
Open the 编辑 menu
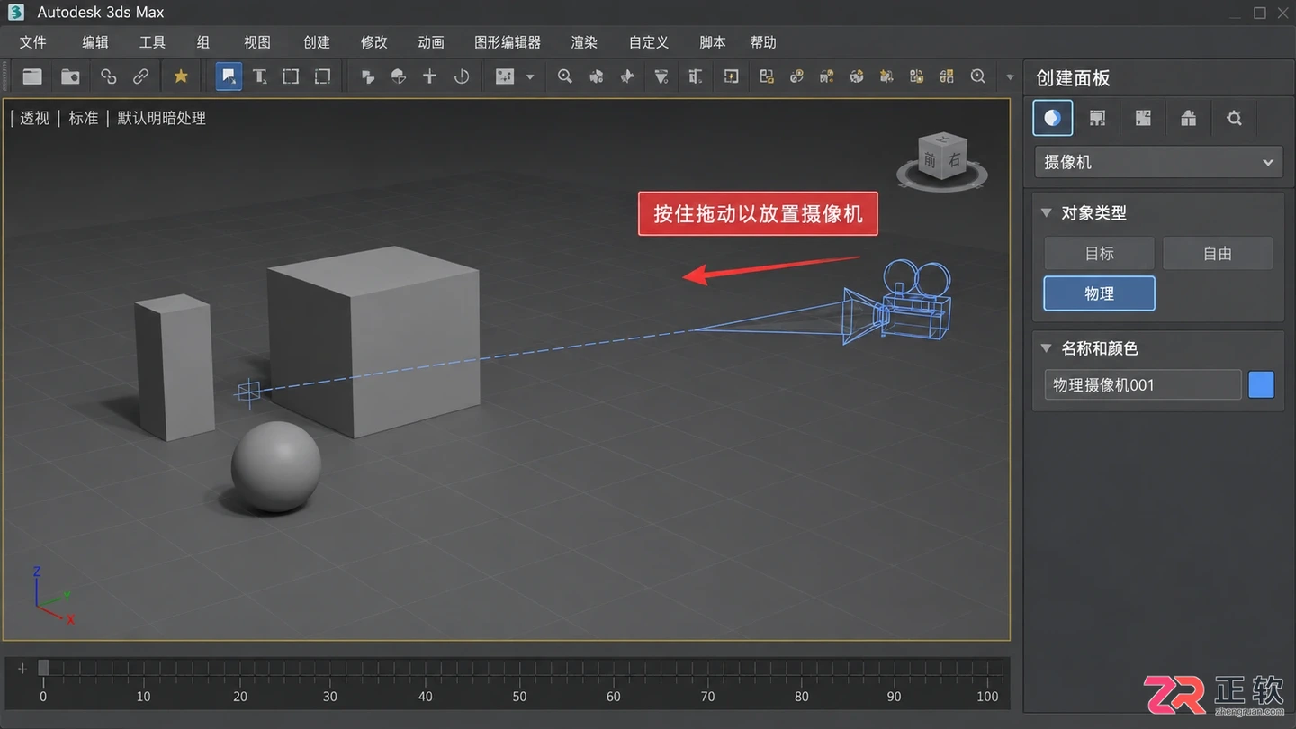pyautogui.click(x=95, y=42)
